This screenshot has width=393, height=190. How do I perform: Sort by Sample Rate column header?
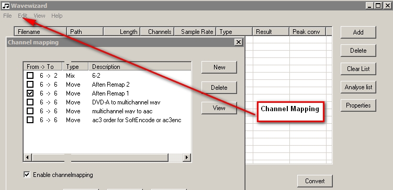195,32
